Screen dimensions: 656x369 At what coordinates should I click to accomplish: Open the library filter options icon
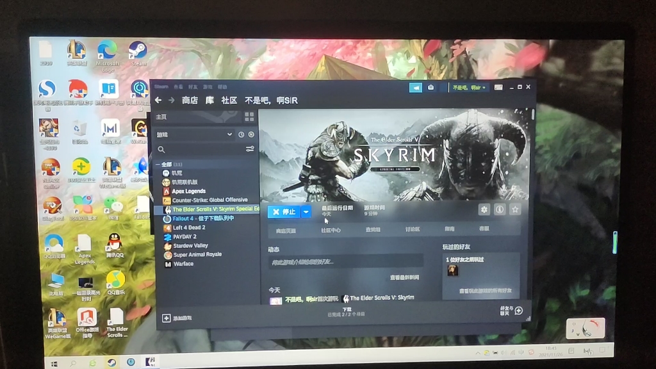pyautogui.click(x=249, y=149)
